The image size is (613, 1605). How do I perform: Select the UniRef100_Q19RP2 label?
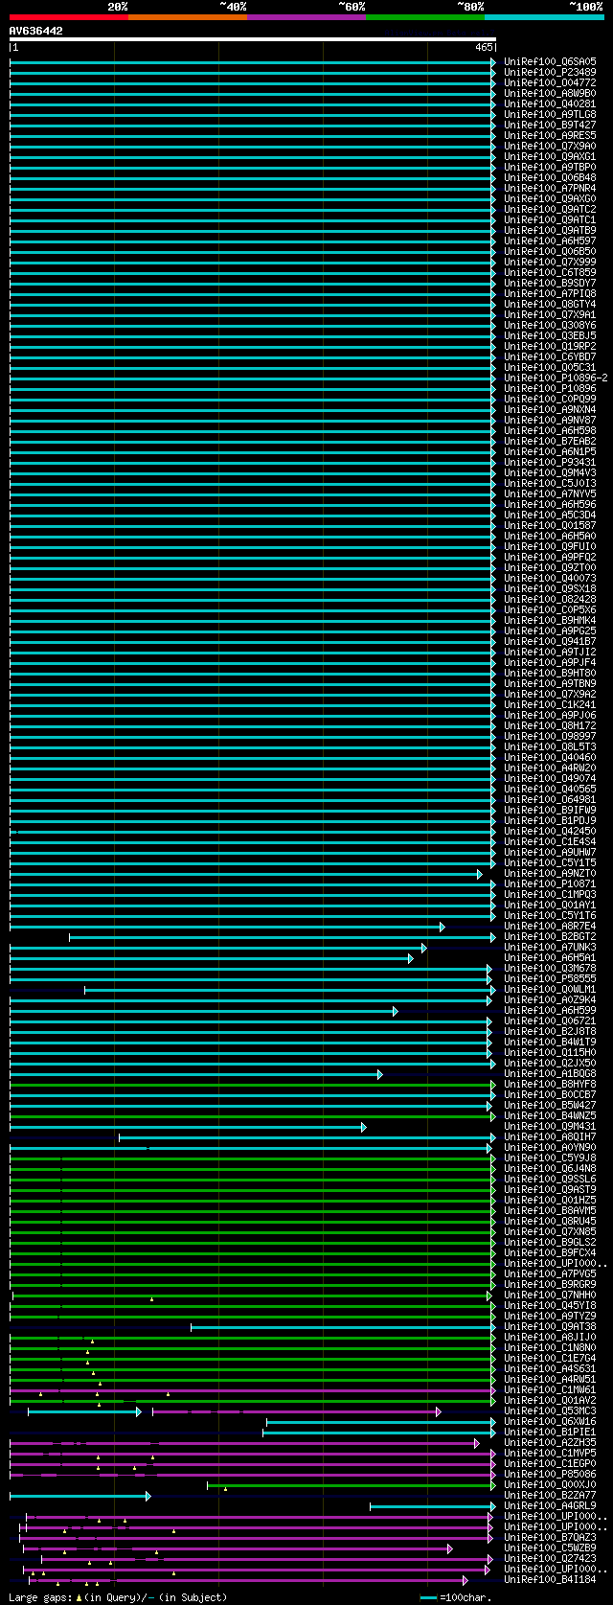pos(550,346)
